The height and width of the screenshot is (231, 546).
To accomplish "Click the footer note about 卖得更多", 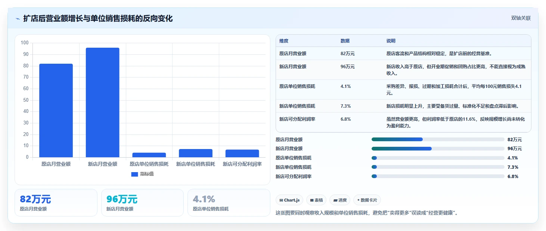I will (367, 213).
